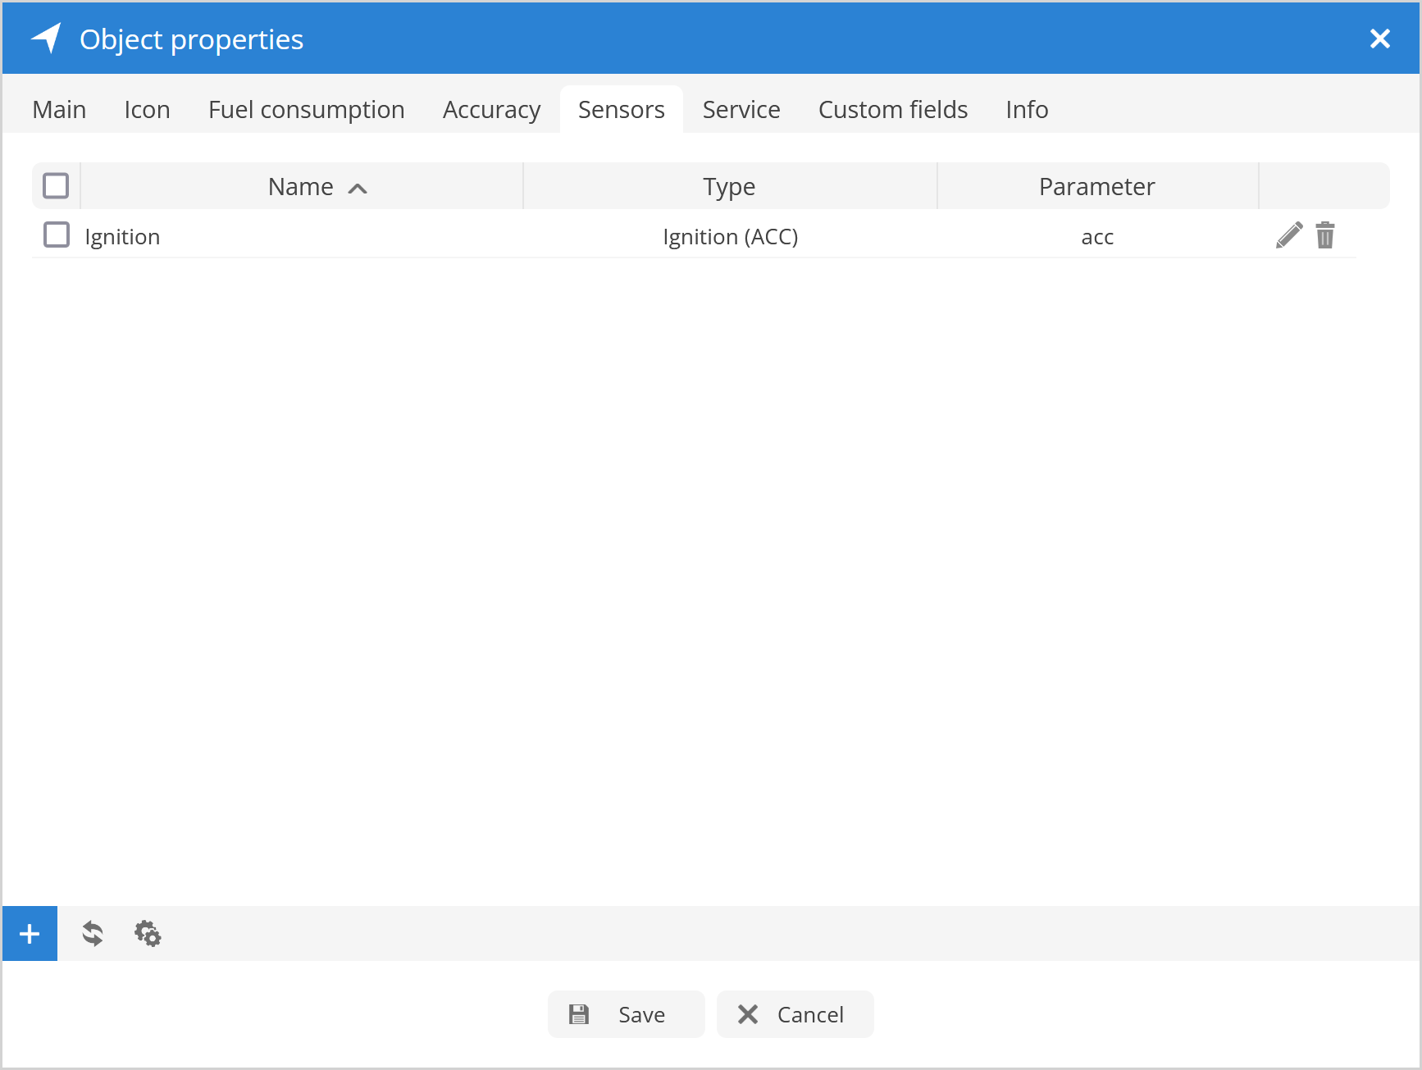Screen dimensions: 1422x1070
Task: Open the Custom fields tab
Action: [x=892, y=110]
